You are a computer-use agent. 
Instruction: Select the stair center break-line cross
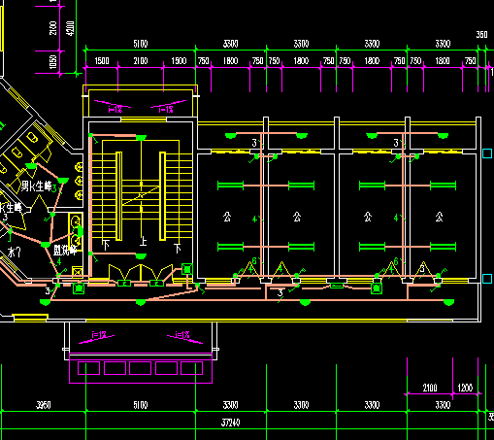pyautogui.click(x=141, y=195)
